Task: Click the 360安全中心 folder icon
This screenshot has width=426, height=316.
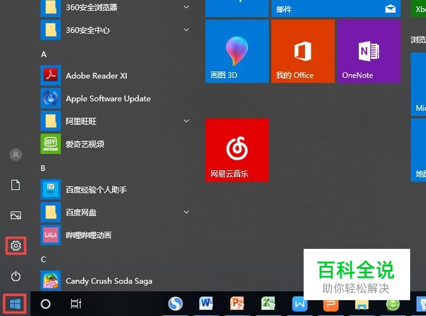Action: pyautogui.click(x=51, y=30)
